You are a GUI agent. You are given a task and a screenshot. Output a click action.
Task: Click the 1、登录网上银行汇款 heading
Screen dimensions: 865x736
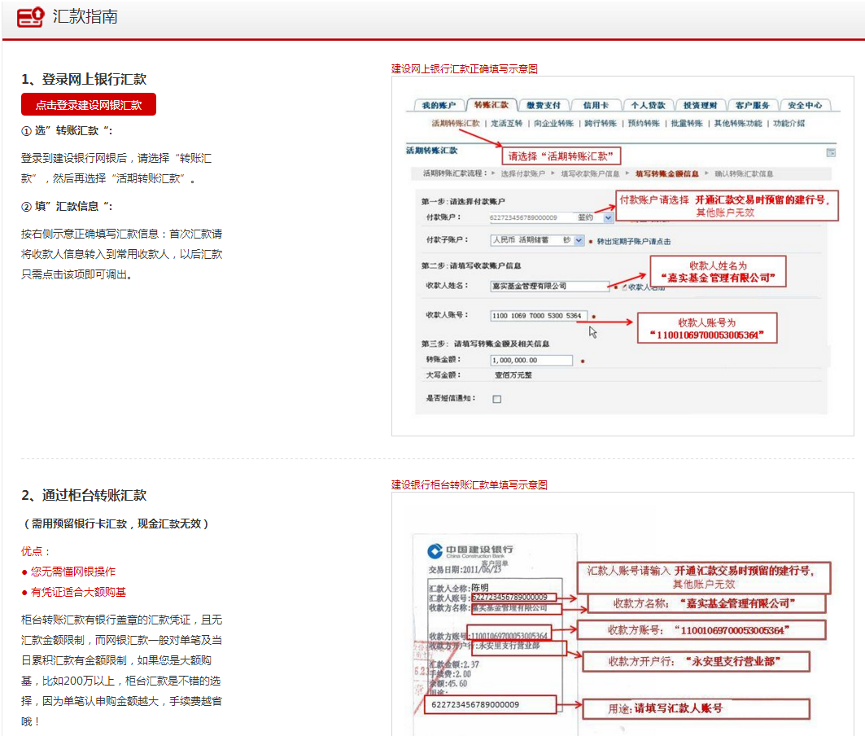coord(84,79)
